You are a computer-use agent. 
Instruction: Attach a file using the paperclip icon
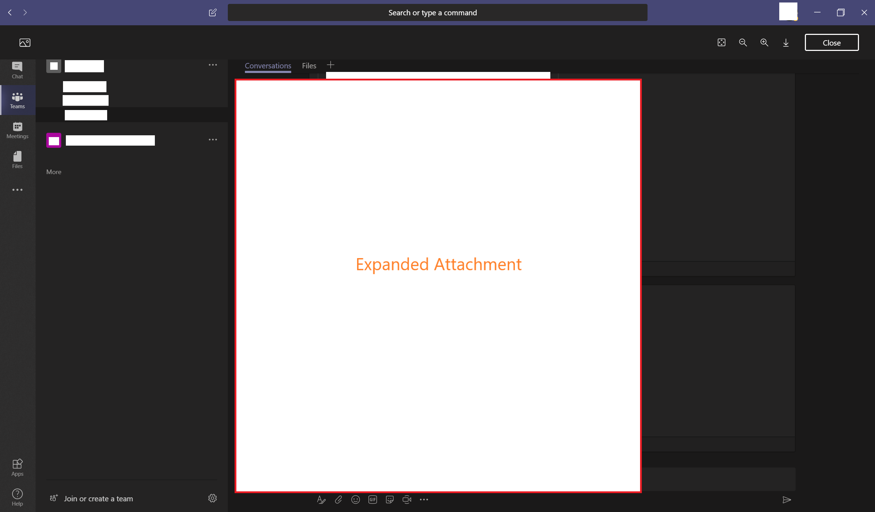338,500
